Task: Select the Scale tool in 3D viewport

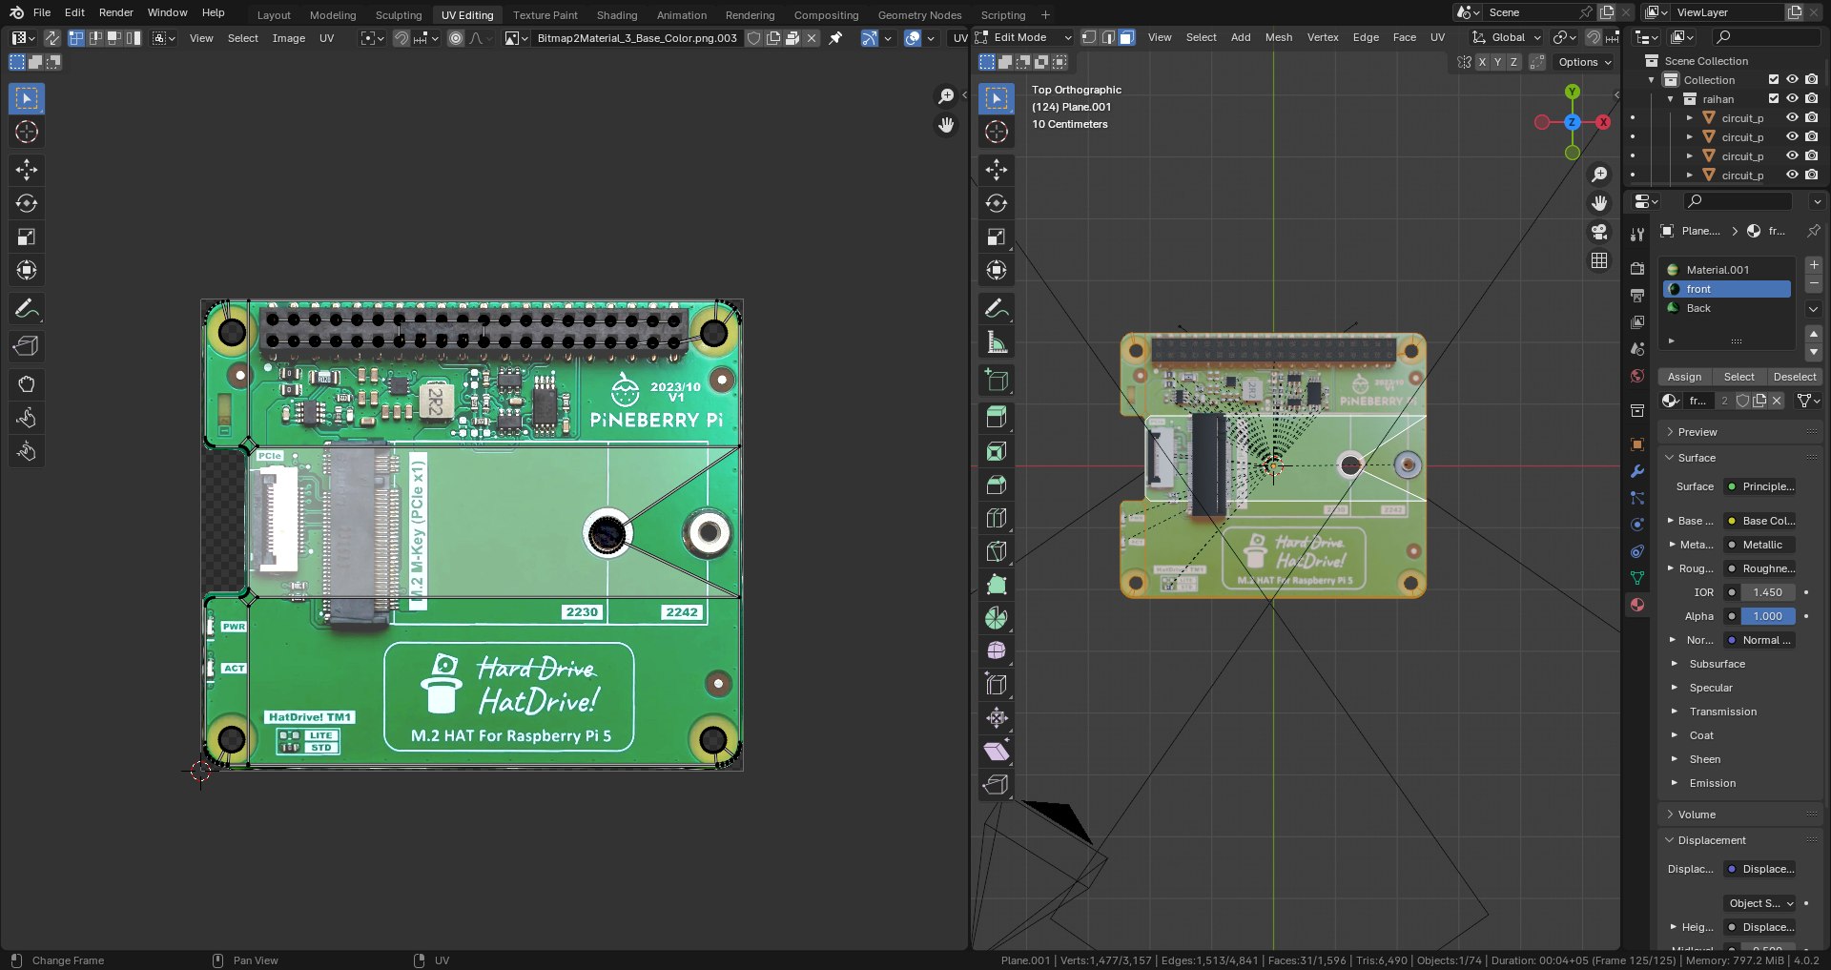Action: [x=997, y=237]
